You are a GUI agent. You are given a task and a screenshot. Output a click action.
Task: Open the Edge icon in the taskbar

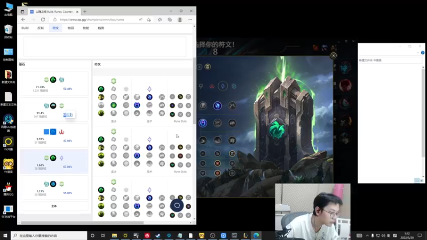click(256, 235)
